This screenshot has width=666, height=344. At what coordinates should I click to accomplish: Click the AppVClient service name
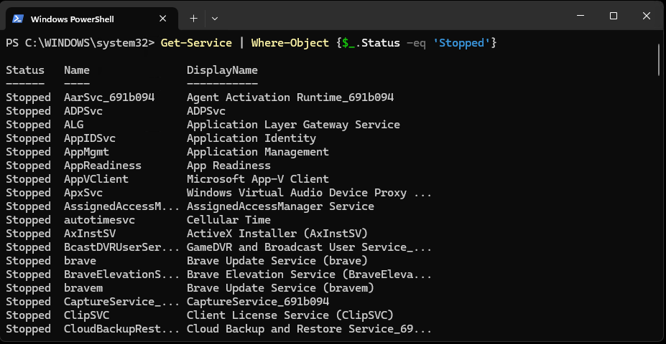point(96,178)
